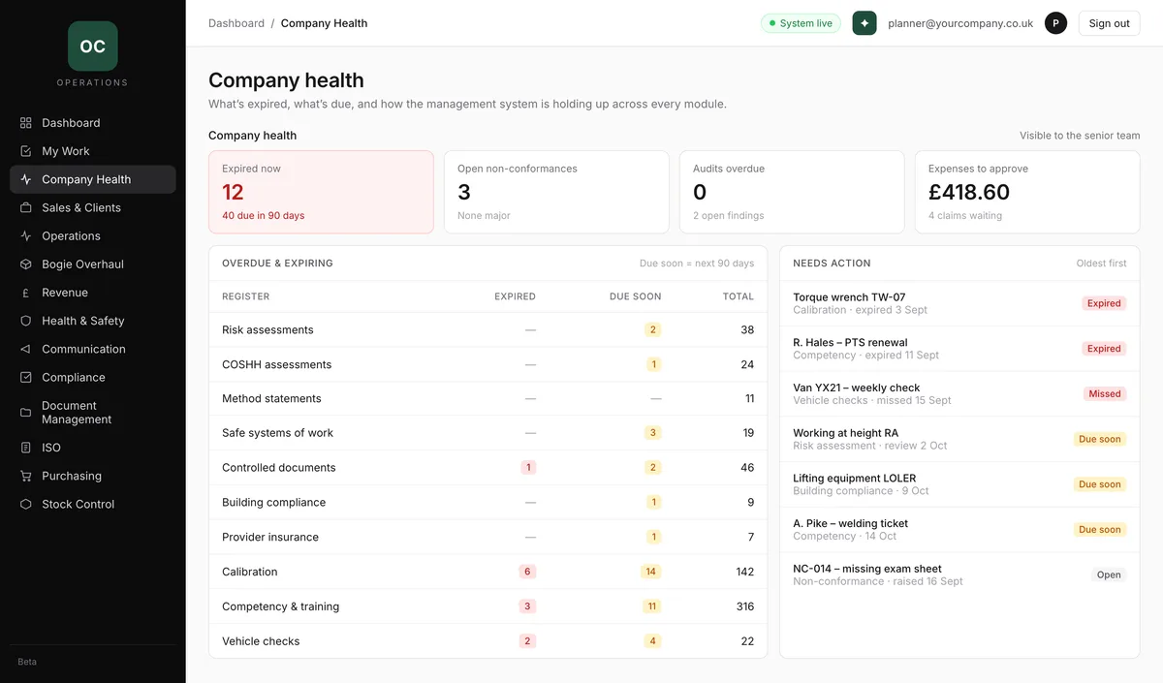Select the Controlled documents row
1163x683 pixels.
(x=487, y=467)
